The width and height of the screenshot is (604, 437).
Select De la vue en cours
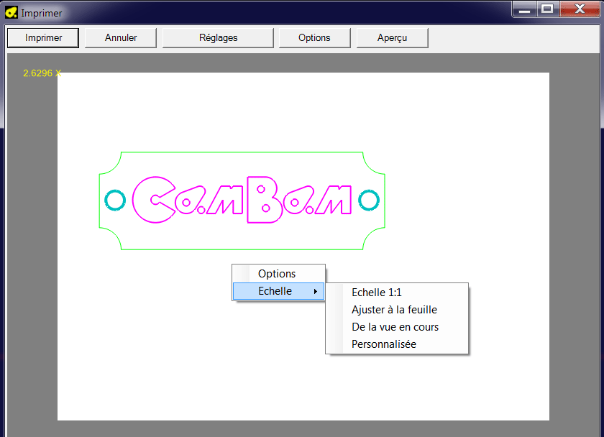[x=397, y=327]
